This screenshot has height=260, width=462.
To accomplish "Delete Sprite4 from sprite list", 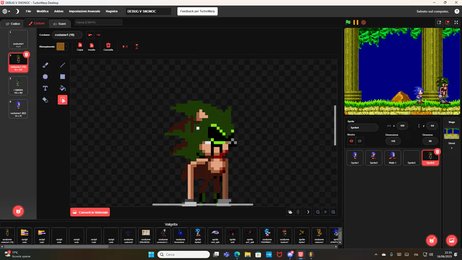I will [437, 152].
